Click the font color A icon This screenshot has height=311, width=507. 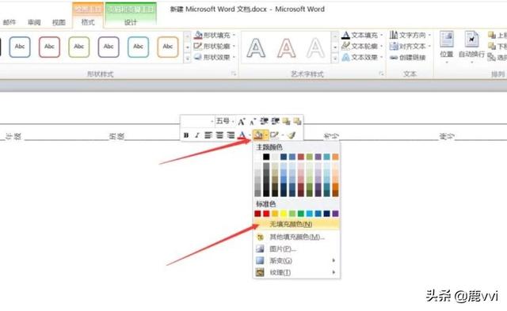tap(242, 135)
